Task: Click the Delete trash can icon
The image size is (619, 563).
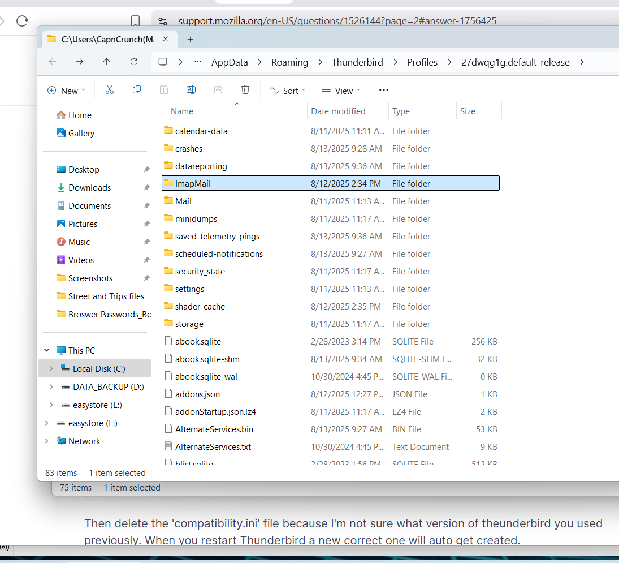Action: pos(245,90)
